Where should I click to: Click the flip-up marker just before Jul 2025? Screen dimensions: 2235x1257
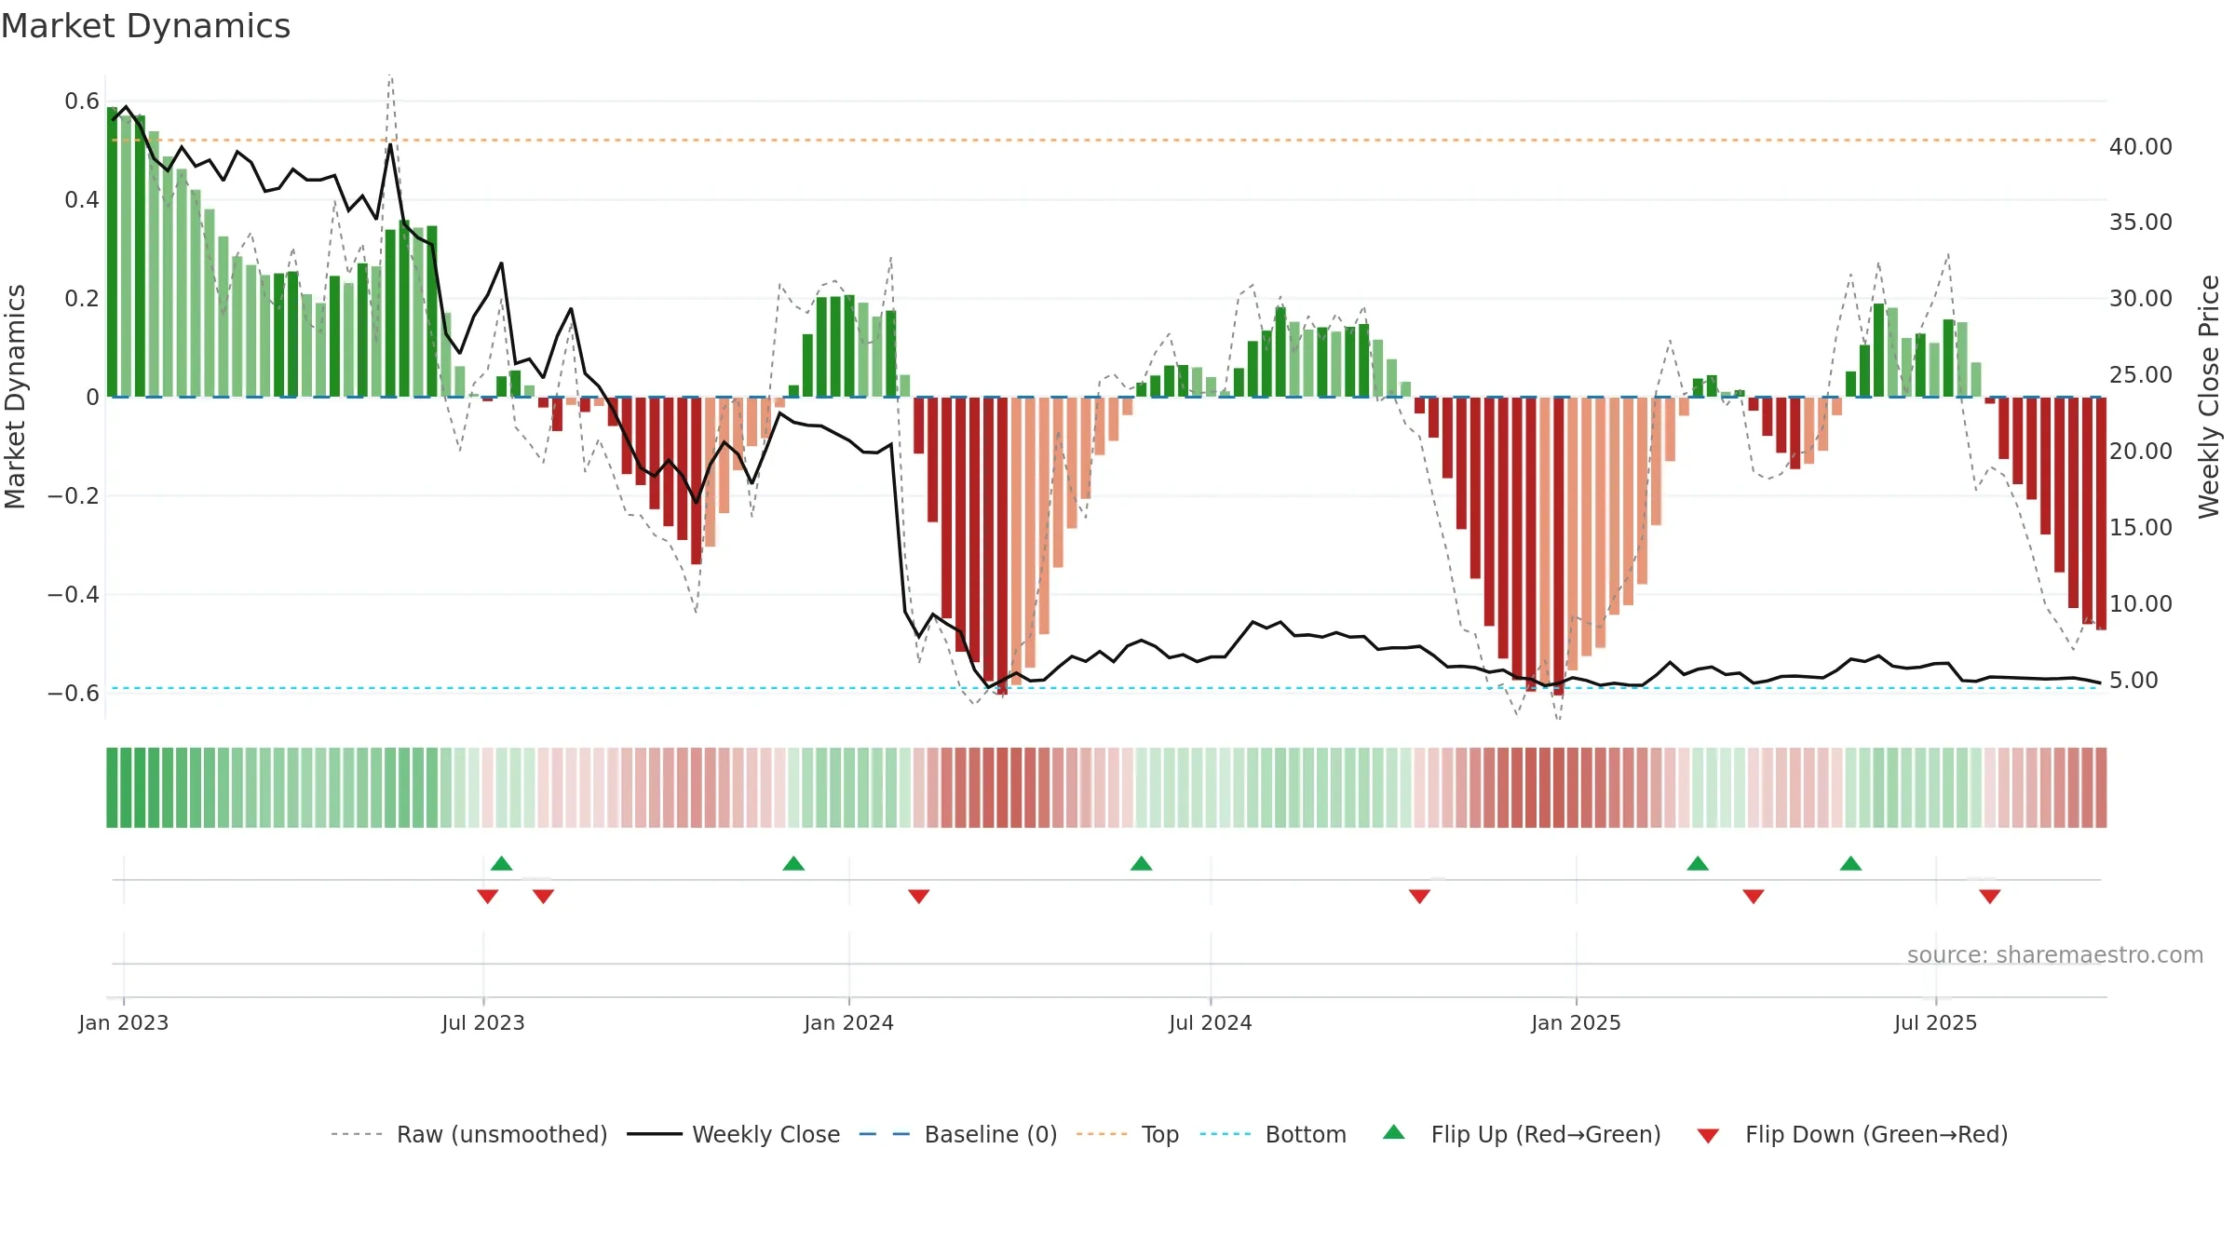tap(1851, 863)
